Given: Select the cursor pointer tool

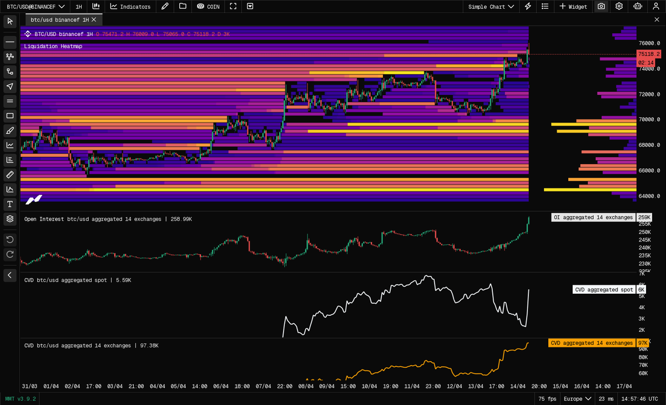Looking at the screenshot, I should click(x=10, y=22).
